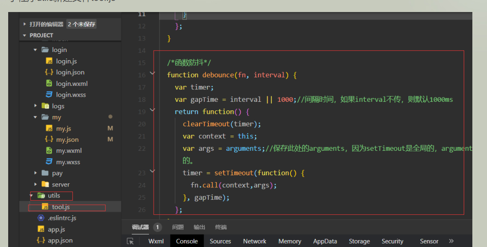Fold the return function at line 19
This screenshot has width=487, height=247.
[x=152, y=110]
